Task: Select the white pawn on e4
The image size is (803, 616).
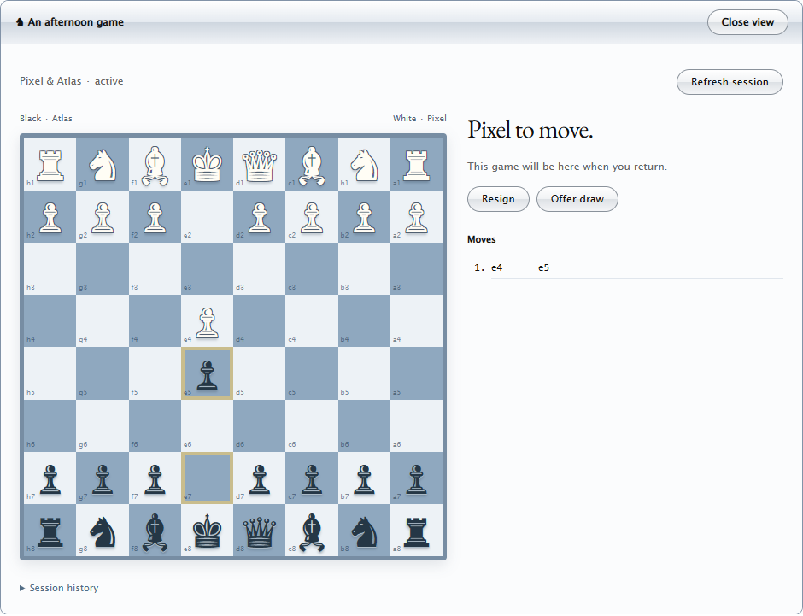Action: tap(207, 321)
